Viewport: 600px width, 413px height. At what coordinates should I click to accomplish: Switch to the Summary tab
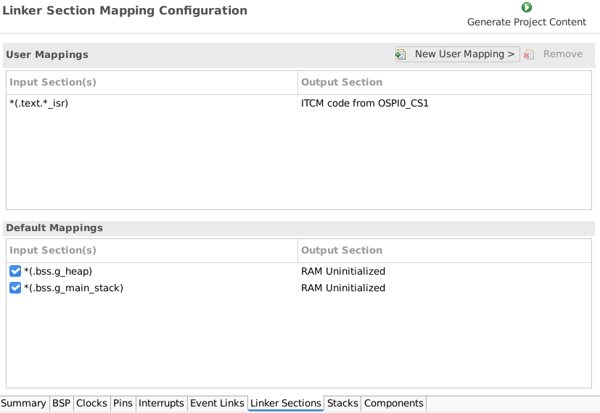(24, 404)
